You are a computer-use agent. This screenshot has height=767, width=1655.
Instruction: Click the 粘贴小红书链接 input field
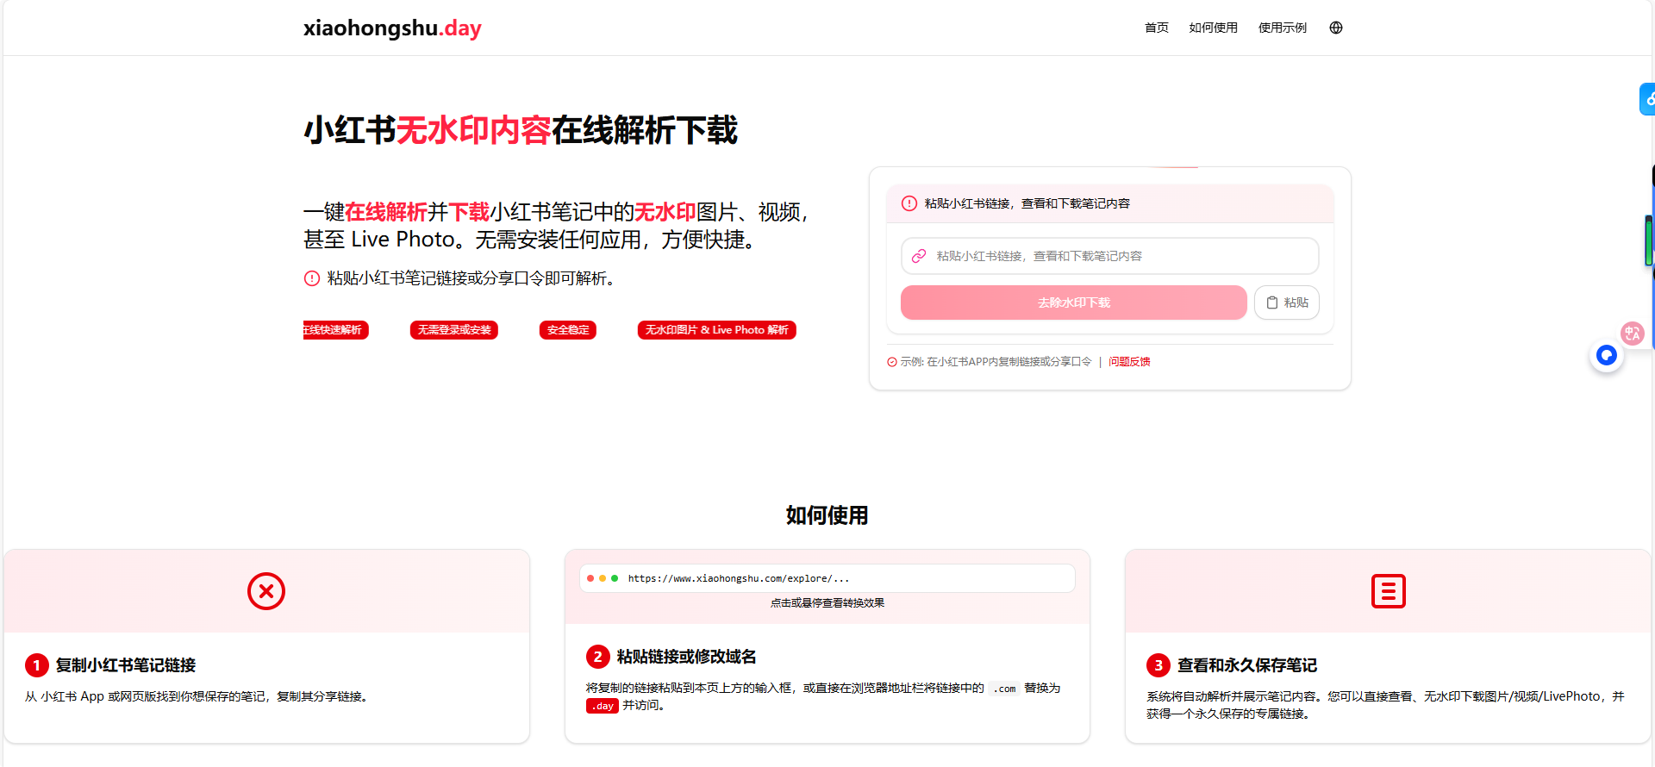pyautogui.click(x=1110, y=256)
